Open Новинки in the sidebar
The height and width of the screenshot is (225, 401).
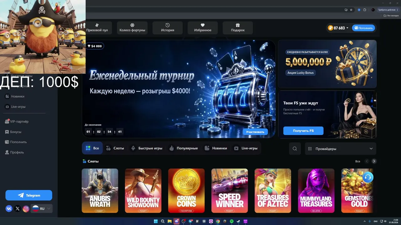point(15,96)
